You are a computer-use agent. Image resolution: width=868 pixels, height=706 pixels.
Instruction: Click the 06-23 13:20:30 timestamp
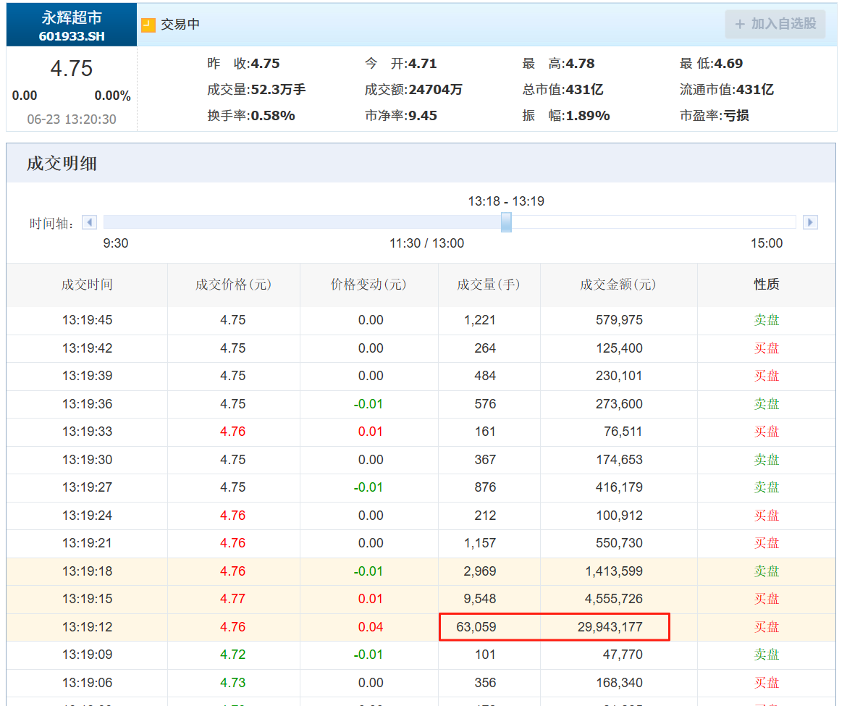click(x=72, y=119)
